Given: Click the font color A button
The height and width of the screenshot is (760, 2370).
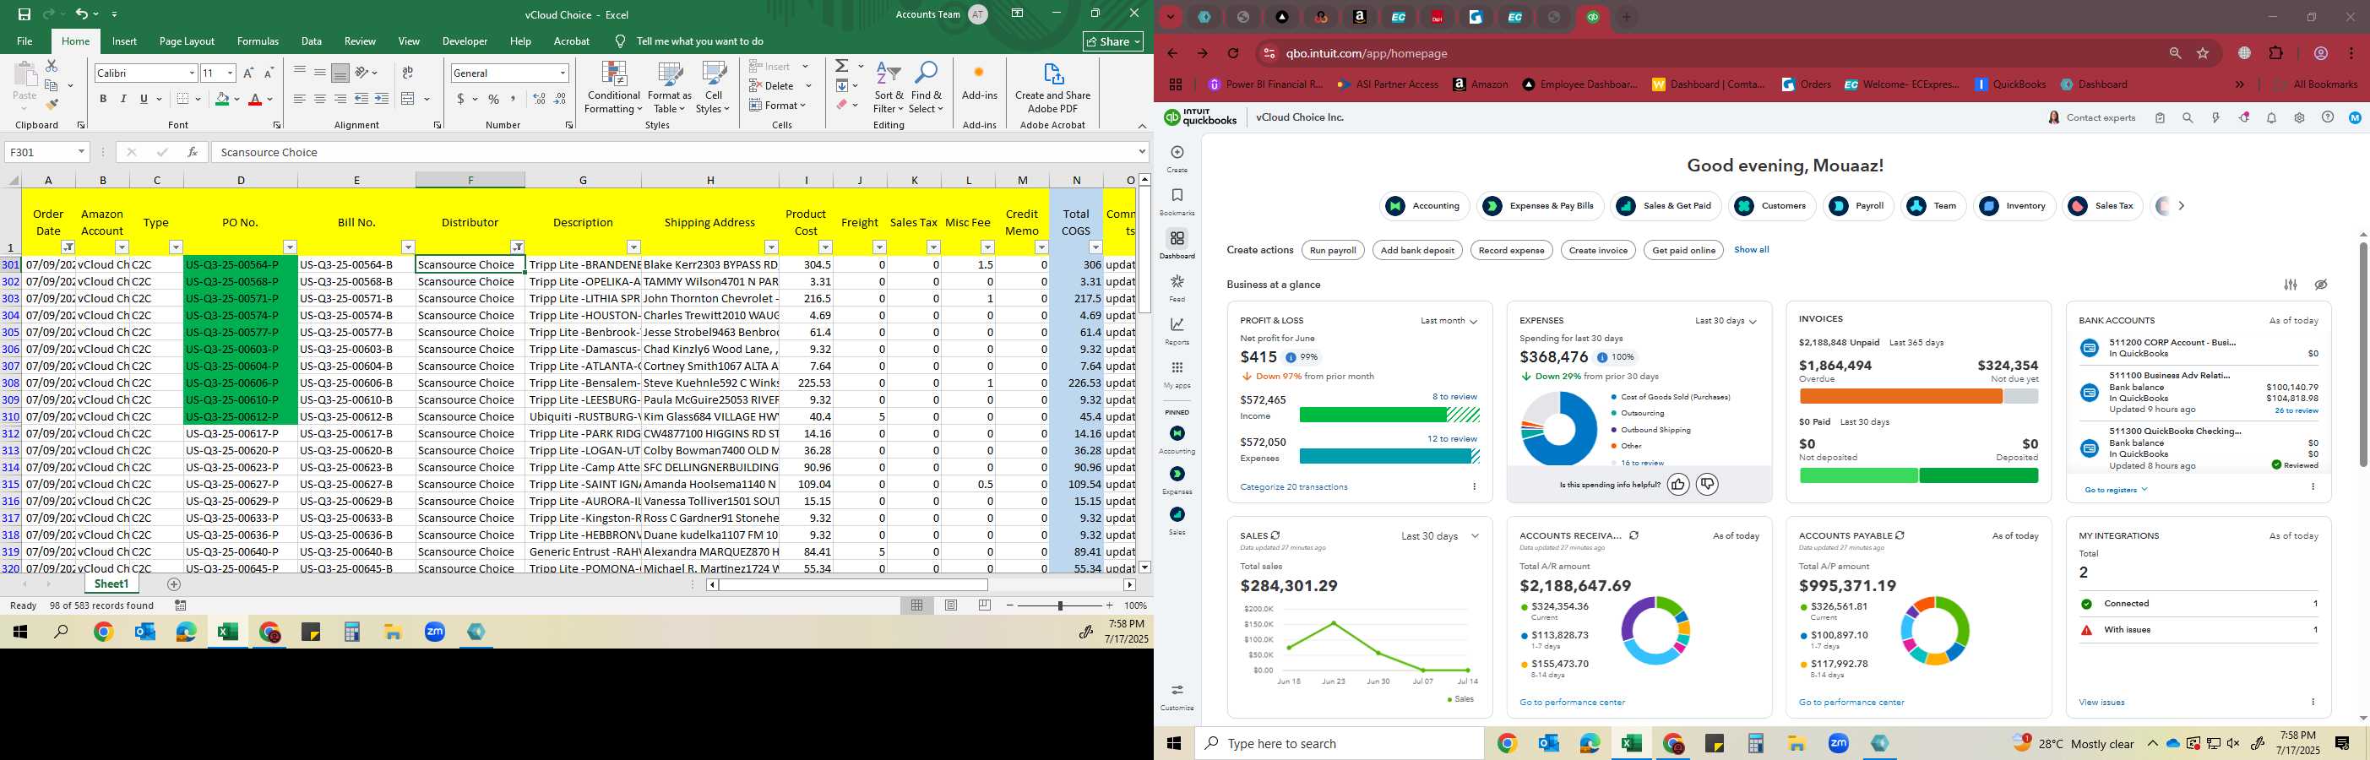Looking at the screenshot, I should (x=255, y=99).
